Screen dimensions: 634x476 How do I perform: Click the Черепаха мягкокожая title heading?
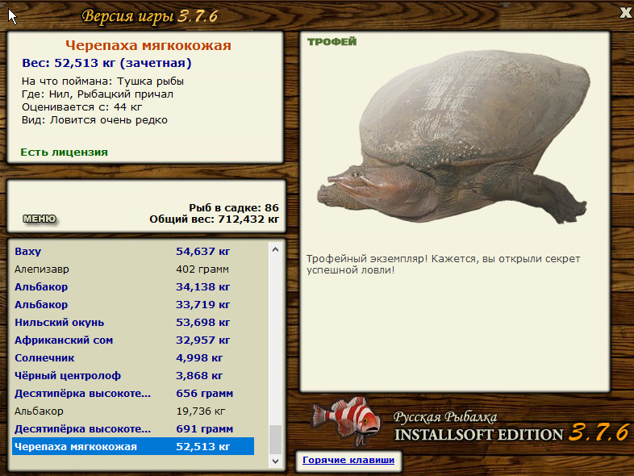[148, 45]
